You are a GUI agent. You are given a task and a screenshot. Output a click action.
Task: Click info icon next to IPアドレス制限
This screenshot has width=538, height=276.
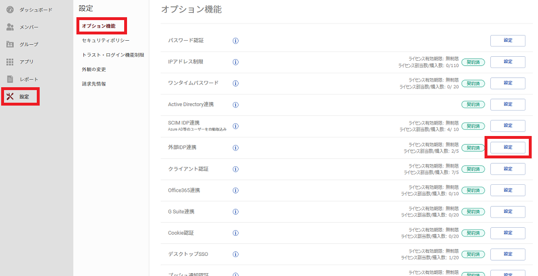coord(236,63)
